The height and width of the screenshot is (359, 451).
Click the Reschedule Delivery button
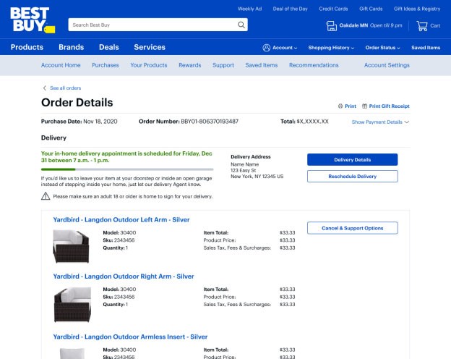coord(353,177)
